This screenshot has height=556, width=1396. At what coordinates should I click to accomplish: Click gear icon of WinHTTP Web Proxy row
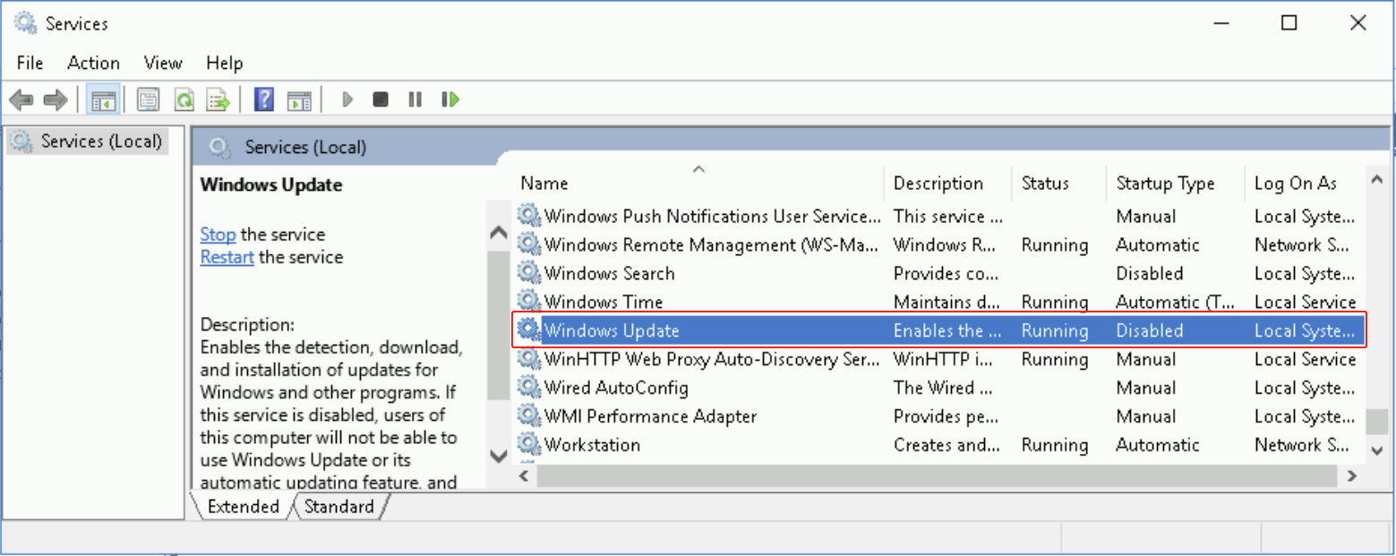tap(529, 359)
